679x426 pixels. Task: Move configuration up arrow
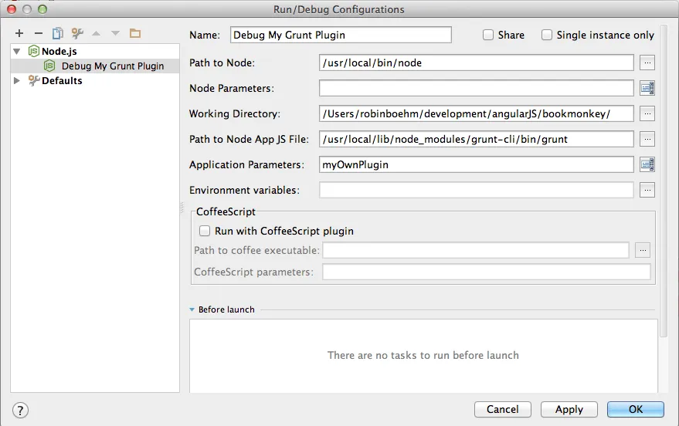pyautogui.click(x=96, y=33)
